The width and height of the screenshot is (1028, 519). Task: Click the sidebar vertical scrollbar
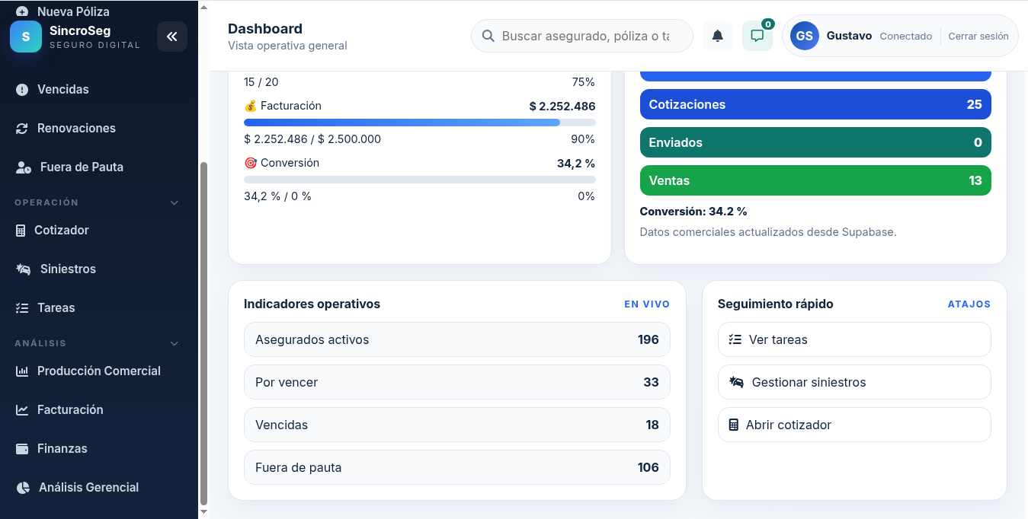pos(203,333)
